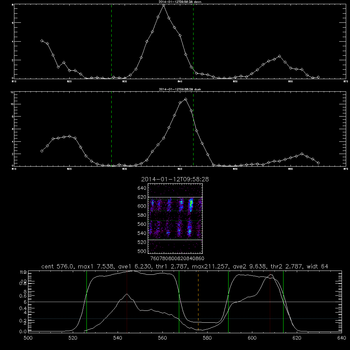Click the "580" y-axis label beside the spectral image
350x350 pixels.
[x=142, y=215]
